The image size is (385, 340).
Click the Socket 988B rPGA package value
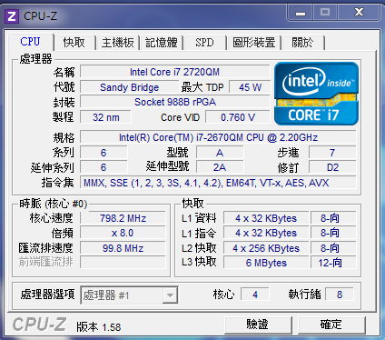tap(175, 102)
